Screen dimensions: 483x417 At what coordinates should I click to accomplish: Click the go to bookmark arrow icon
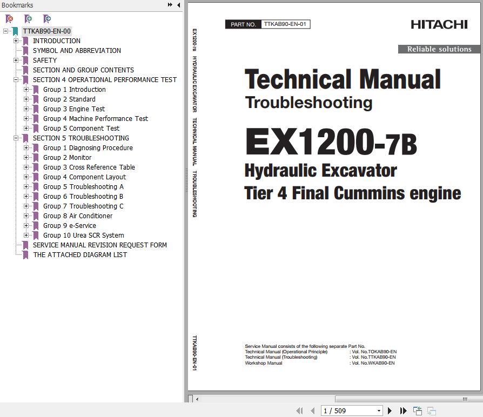tap(47, 19)
